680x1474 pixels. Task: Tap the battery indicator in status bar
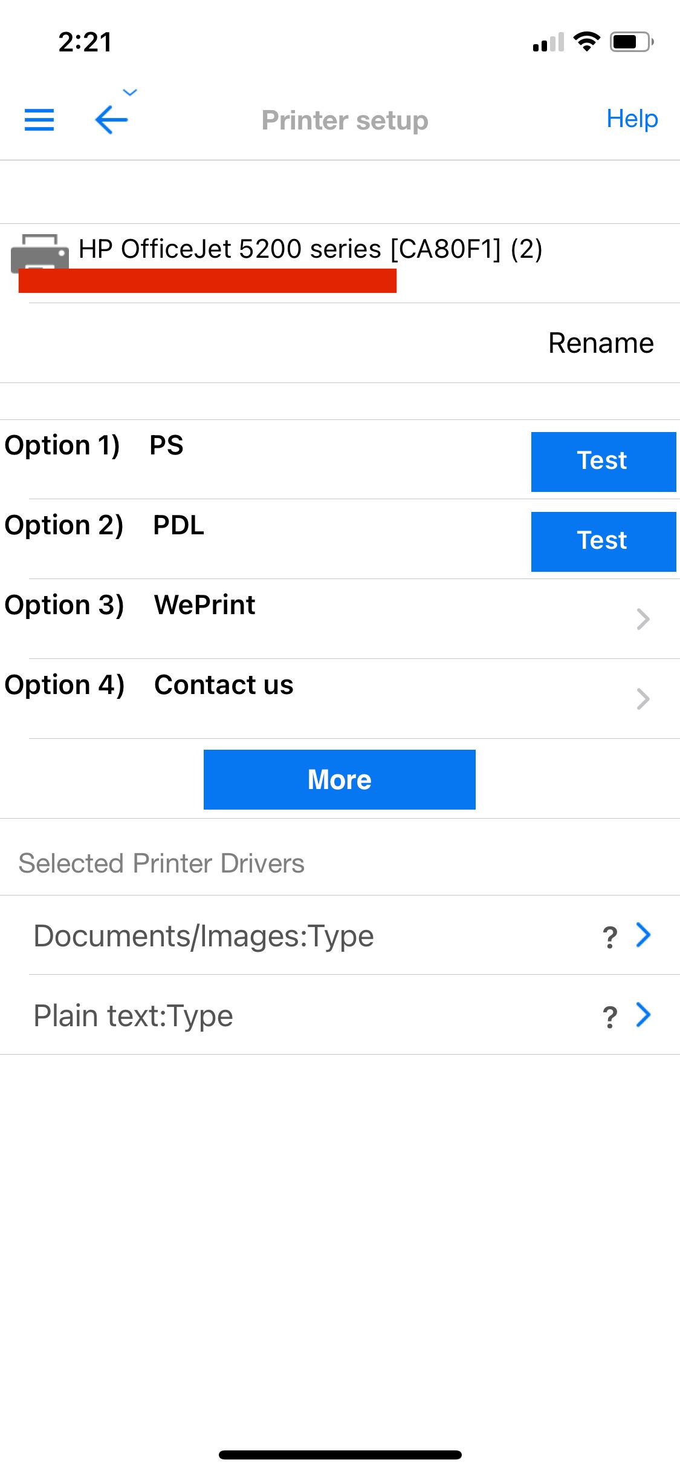(629, 41)
